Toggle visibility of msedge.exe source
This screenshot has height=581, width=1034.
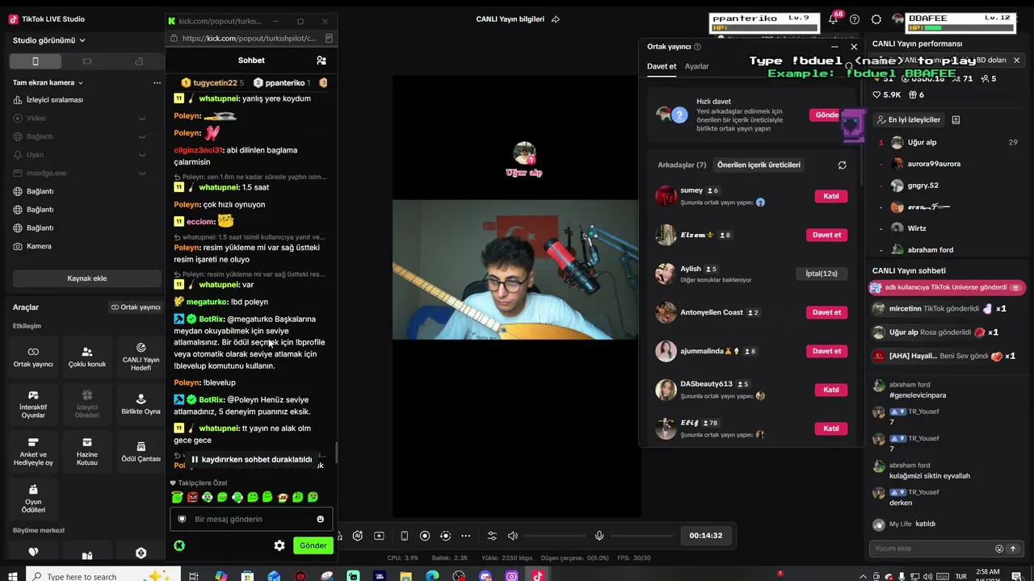(142, 173)
